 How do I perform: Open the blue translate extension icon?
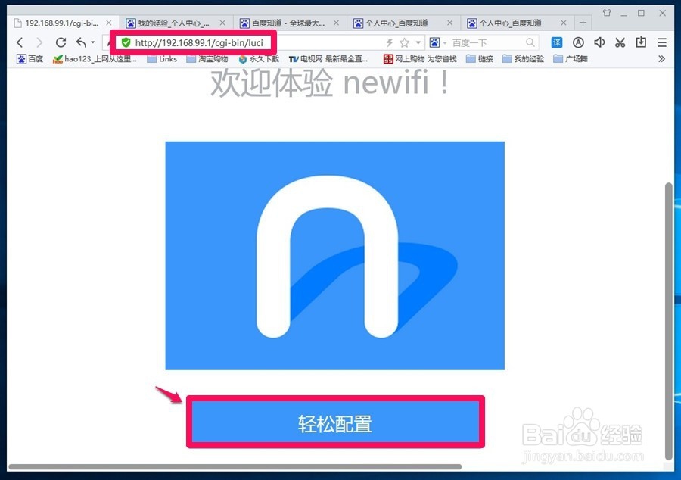[557, 42]
